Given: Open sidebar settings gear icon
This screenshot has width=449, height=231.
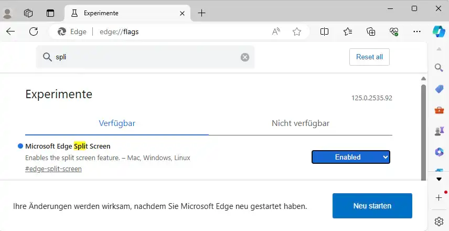Looking at the screenshot, I should (439, 222).
